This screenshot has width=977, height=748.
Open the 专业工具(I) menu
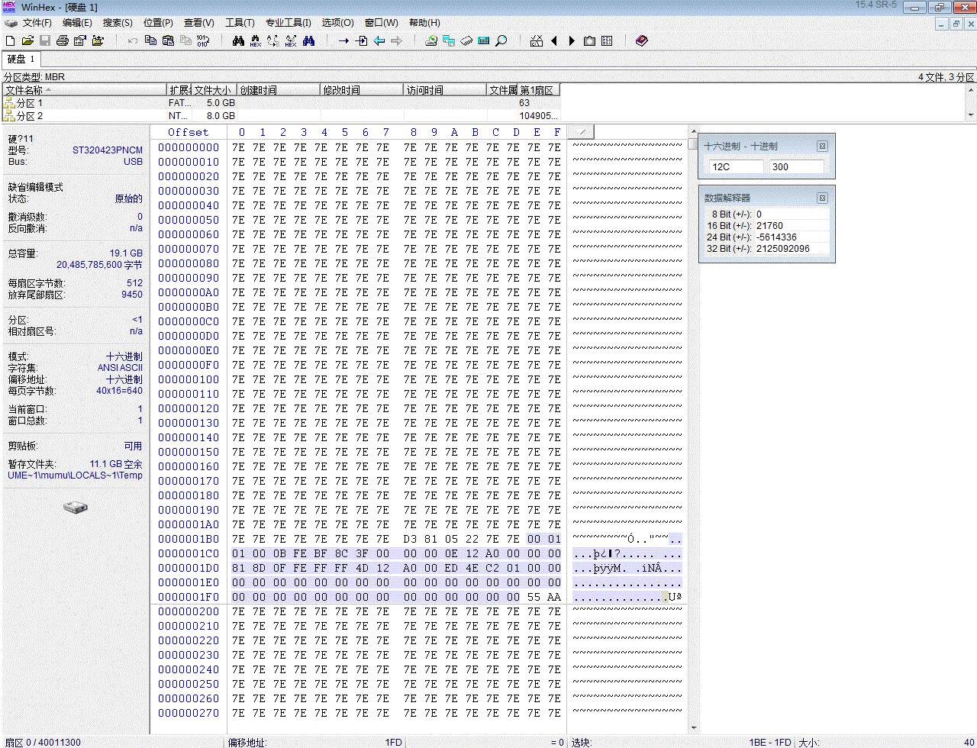point(289,23)
